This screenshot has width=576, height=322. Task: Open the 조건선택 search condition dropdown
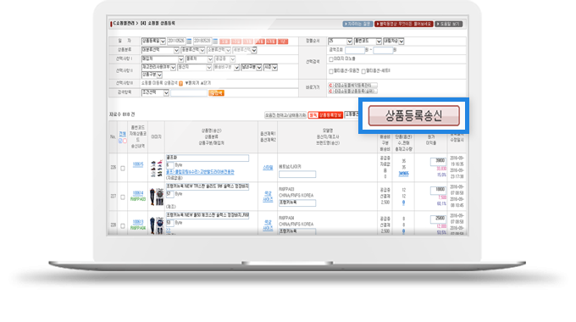click(x=155, y=93)
